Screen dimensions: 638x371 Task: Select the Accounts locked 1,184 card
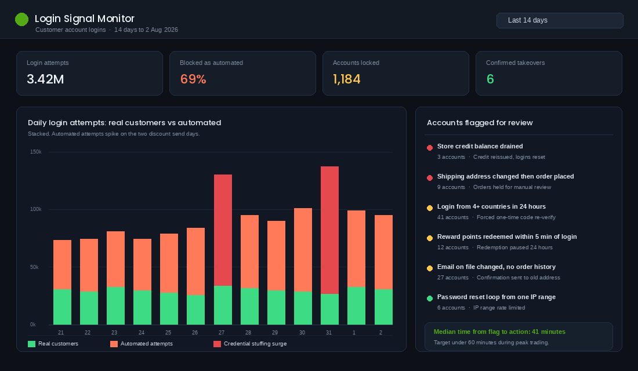[396, 73]
